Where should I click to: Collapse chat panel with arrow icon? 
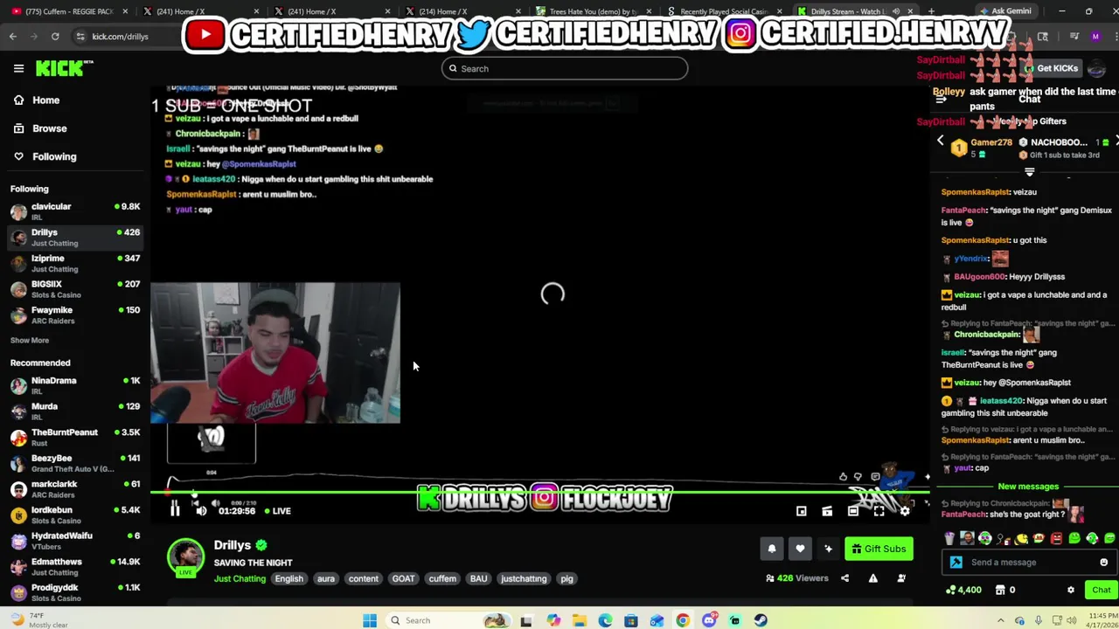[x=941, y=100]
